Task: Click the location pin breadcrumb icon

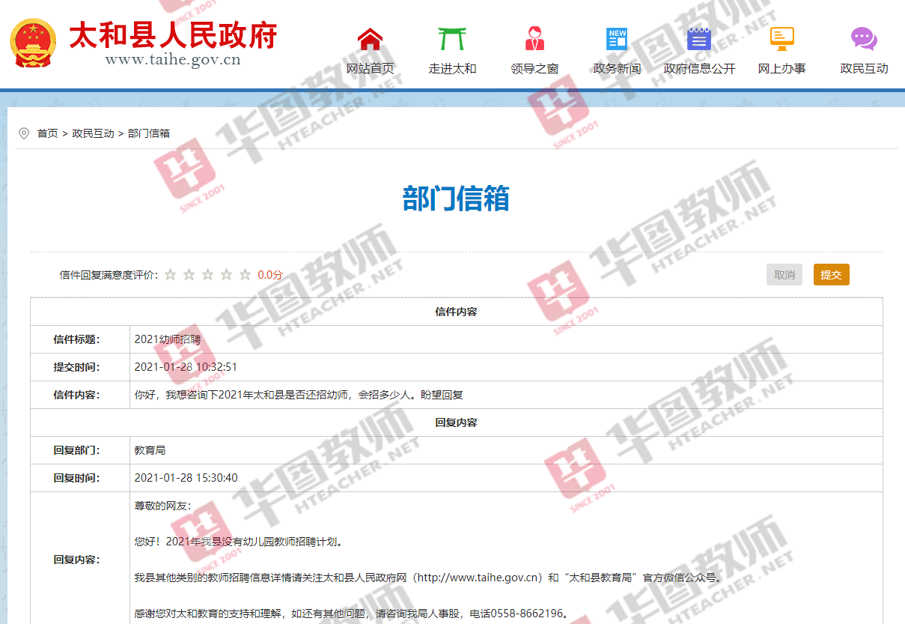Action: coord(24,133)
